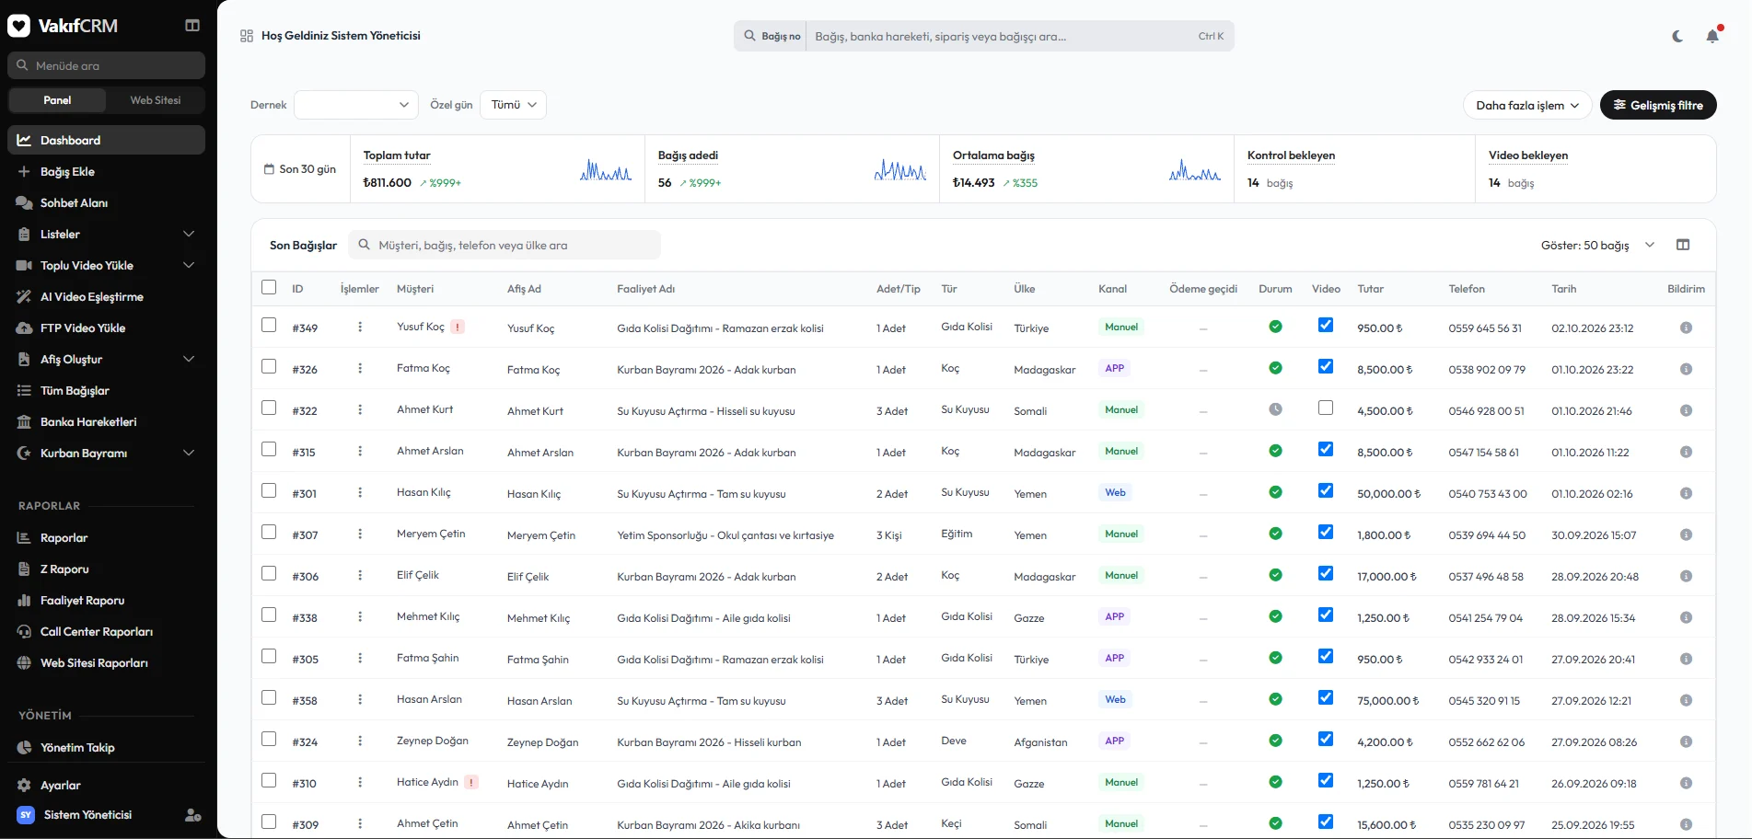Open the grid icon beside Hoş Geldiniz
Screen dimensions: 1752x839
247,36
